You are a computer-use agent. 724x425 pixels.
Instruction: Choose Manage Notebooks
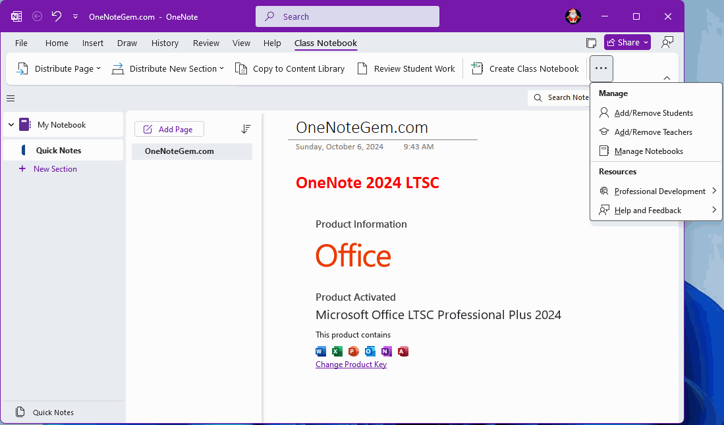tap(655, 151)
